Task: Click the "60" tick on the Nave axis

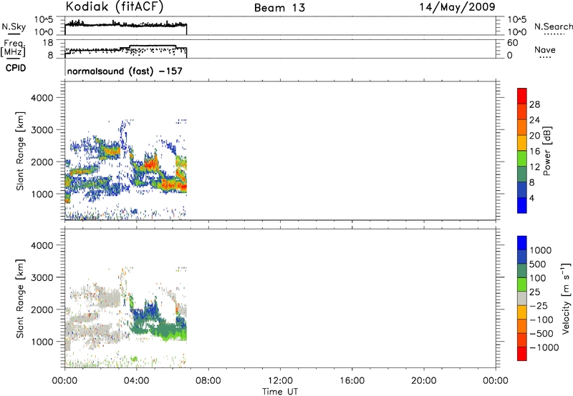Action: [512, 43]
